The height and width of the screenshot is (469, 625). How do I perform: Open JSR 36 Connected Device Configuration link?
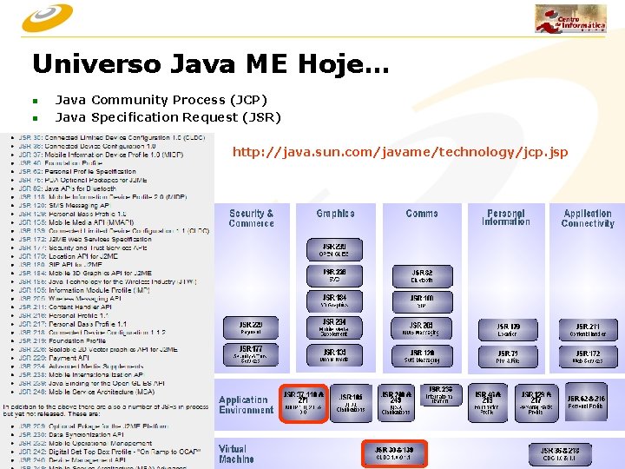[87, 146]
